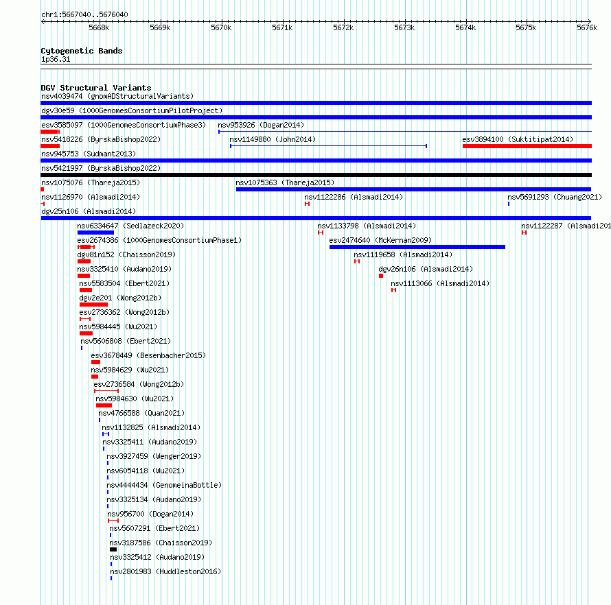Click nsv5984445 Wu2021 label
Viewport: 611px width, 605px height.
point(118,327)
